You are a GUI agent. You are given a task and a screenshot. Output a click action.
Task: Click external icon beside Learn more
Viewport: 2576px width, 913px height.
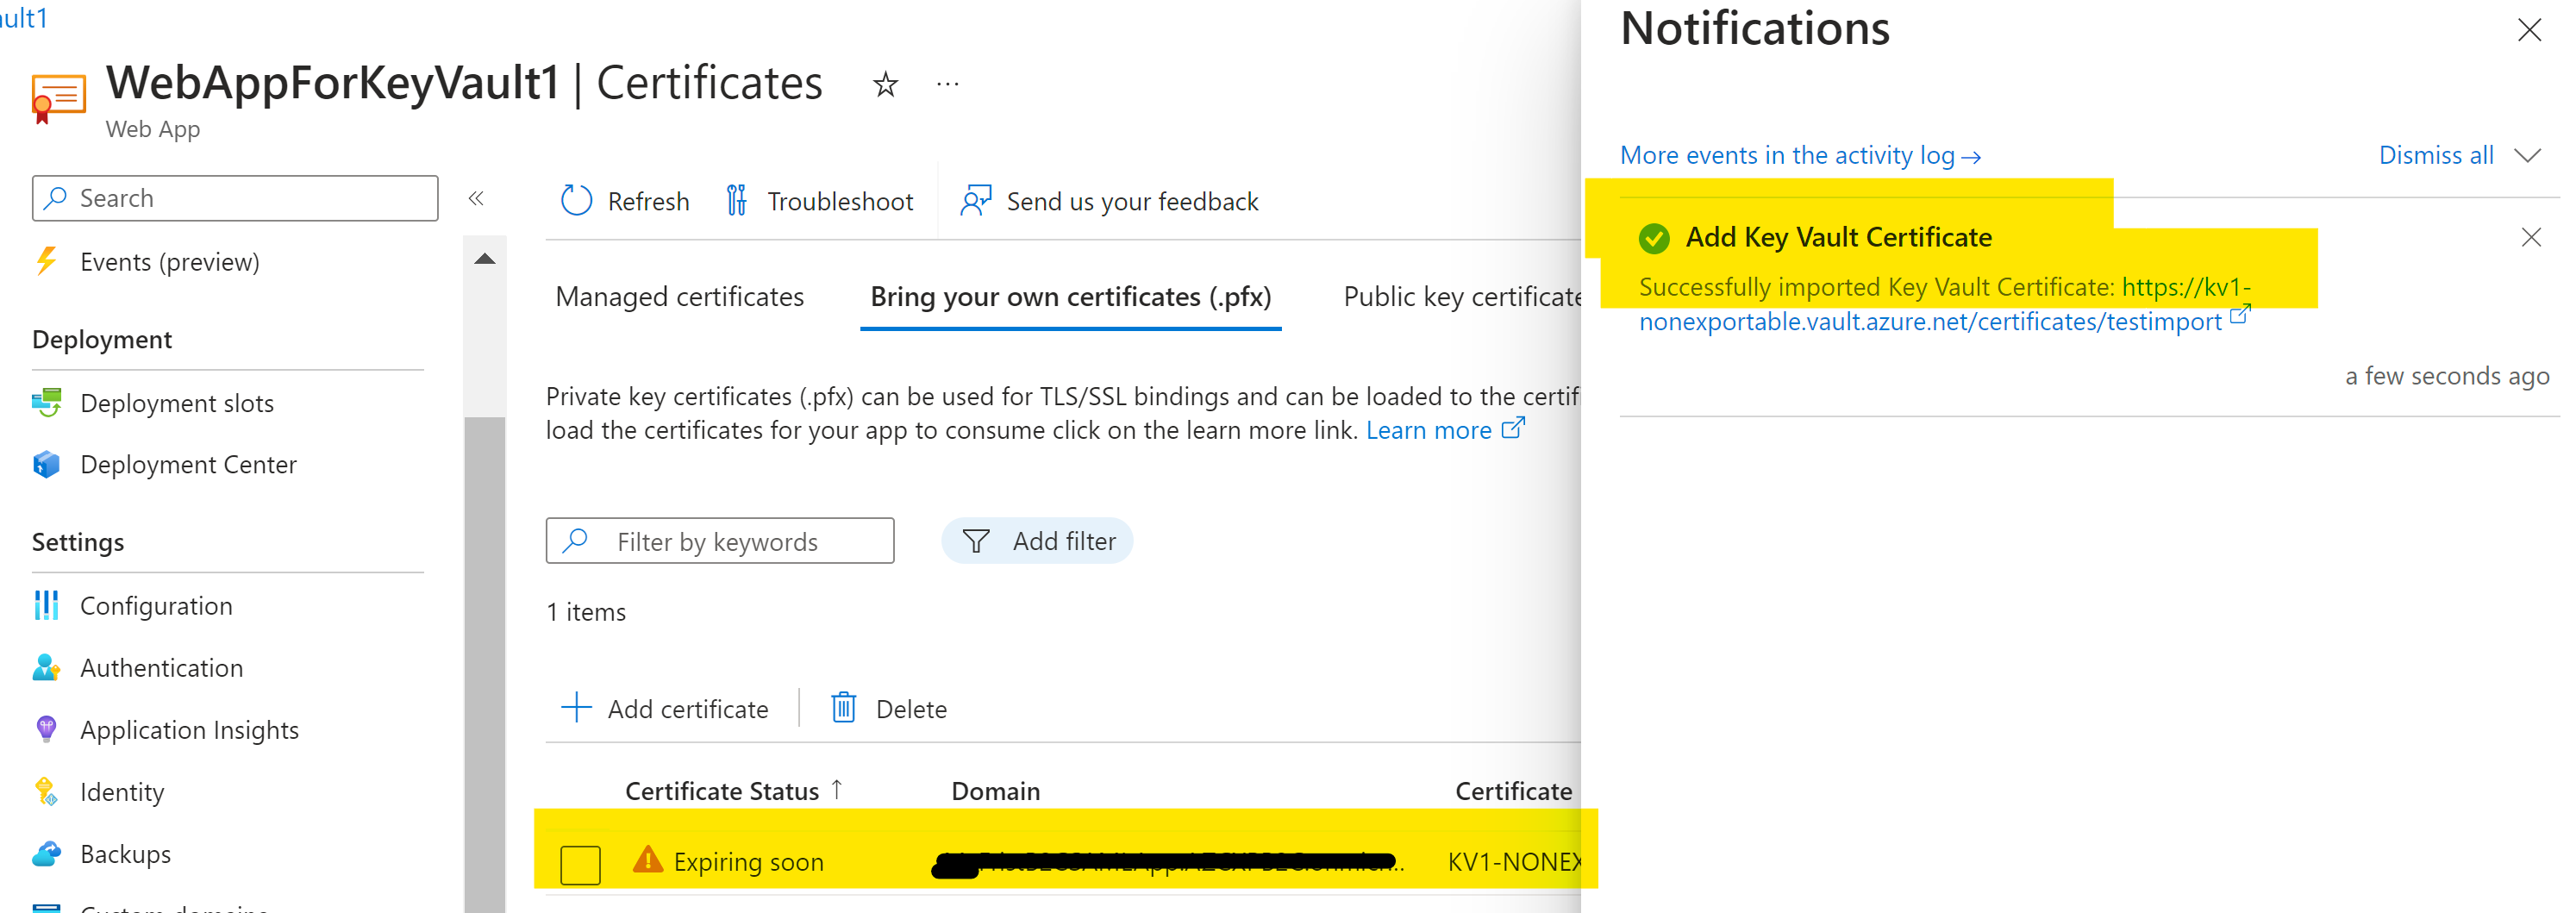(1513, 427)
